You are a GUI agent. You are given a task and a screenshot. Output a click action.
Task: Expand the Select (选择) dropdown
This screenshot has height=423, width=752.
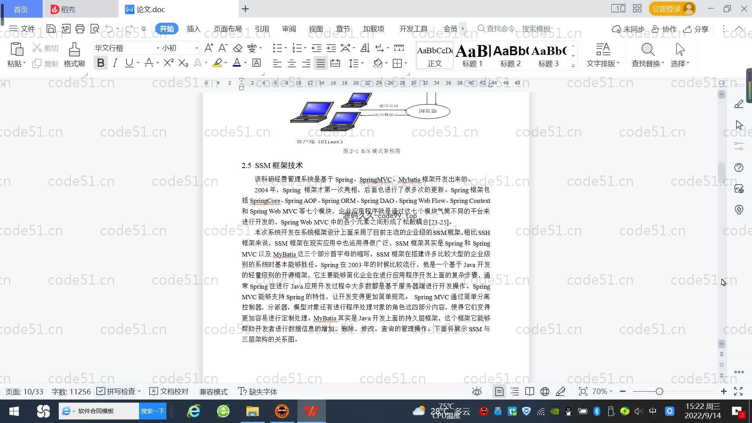click(x=680, y=63)
